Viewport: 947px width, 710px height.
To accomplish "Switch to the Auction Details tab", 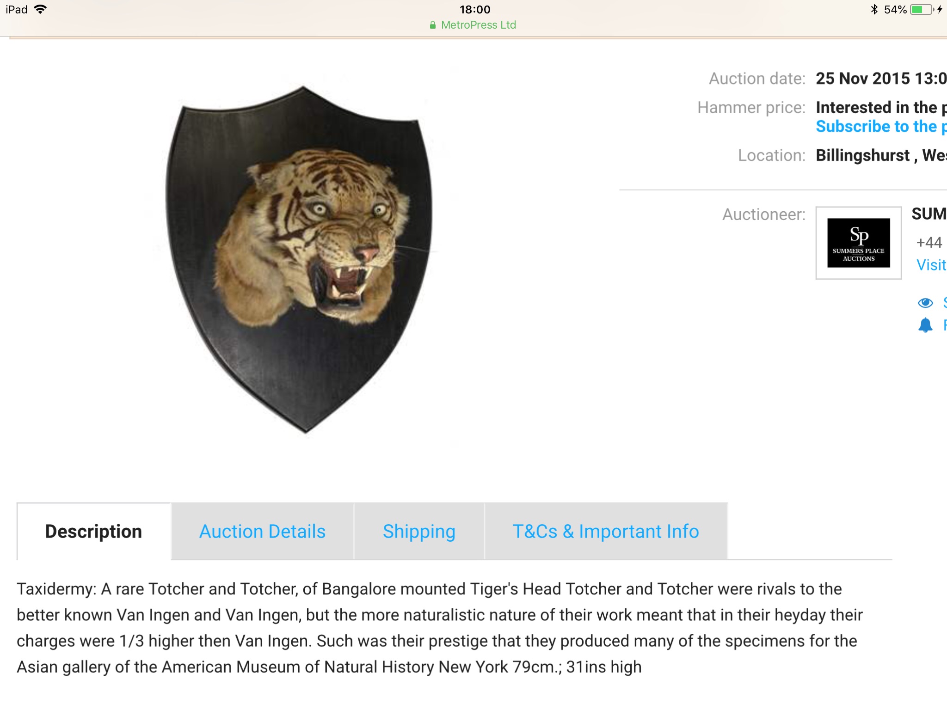I will click(262, 532).
